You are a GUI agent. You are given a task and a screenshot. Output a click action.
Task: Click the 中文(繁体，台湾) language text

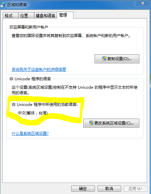(33, 113)
